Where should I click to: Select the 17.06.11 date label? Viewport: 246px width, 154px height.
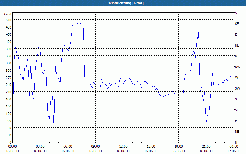point(234,151)
